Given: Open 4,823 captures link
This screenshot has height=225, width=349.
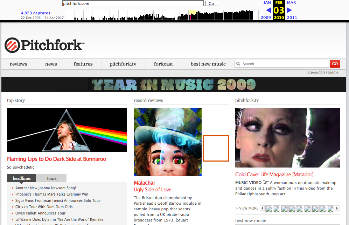Looking at the screenshot, I should point(36,13).
